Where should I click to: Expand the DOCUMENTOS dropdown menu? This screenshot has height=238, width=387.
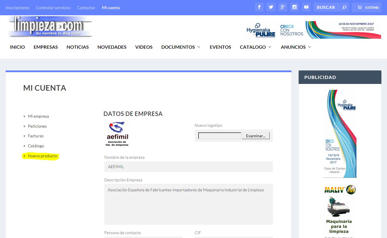pos(181,47)
